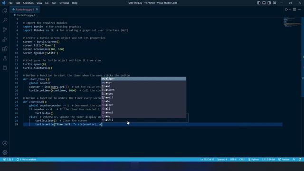304x171 pixels.
Task: Open the errors and warnings indicator
Action: point(8,160)
